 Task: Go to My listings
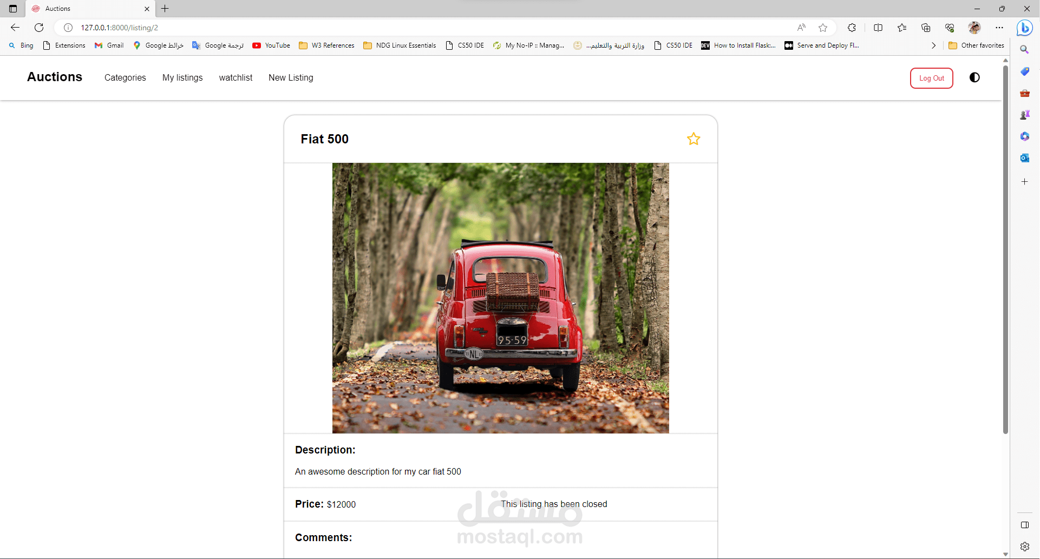point(182,77)
